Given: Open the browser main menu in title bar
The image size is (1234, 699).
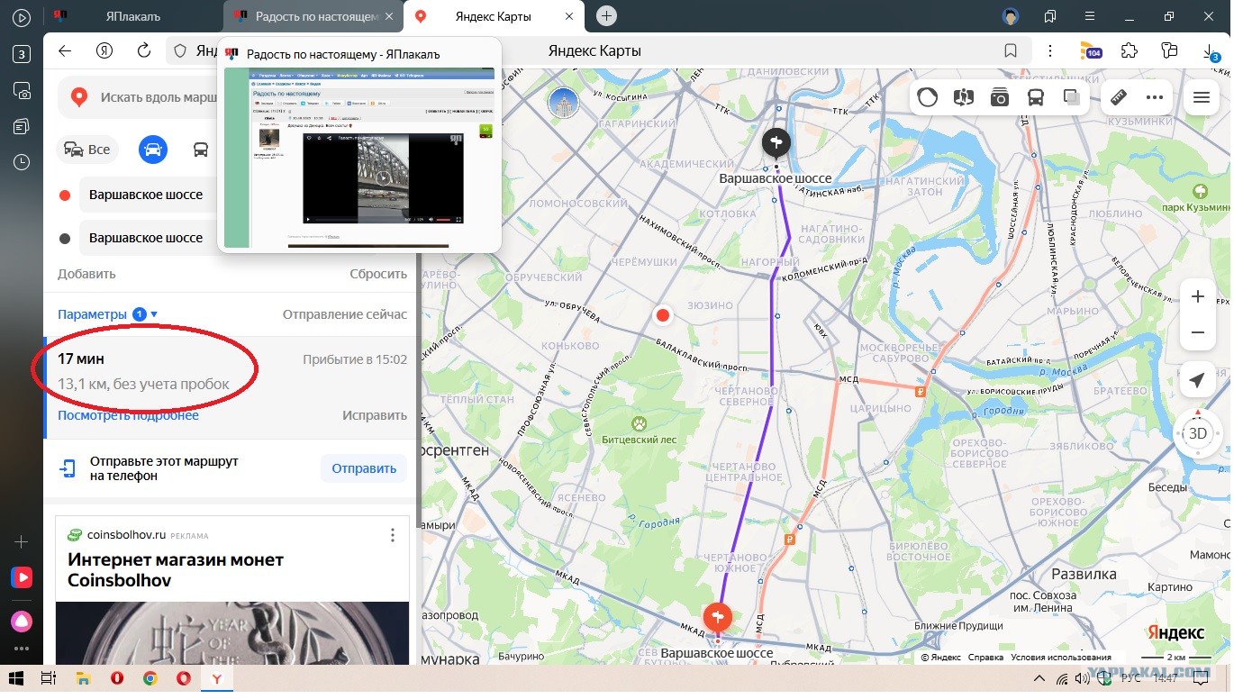Looking at the screenshot, I should click(x=1088, y=16).
